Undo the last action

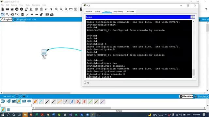coord(46,9)
